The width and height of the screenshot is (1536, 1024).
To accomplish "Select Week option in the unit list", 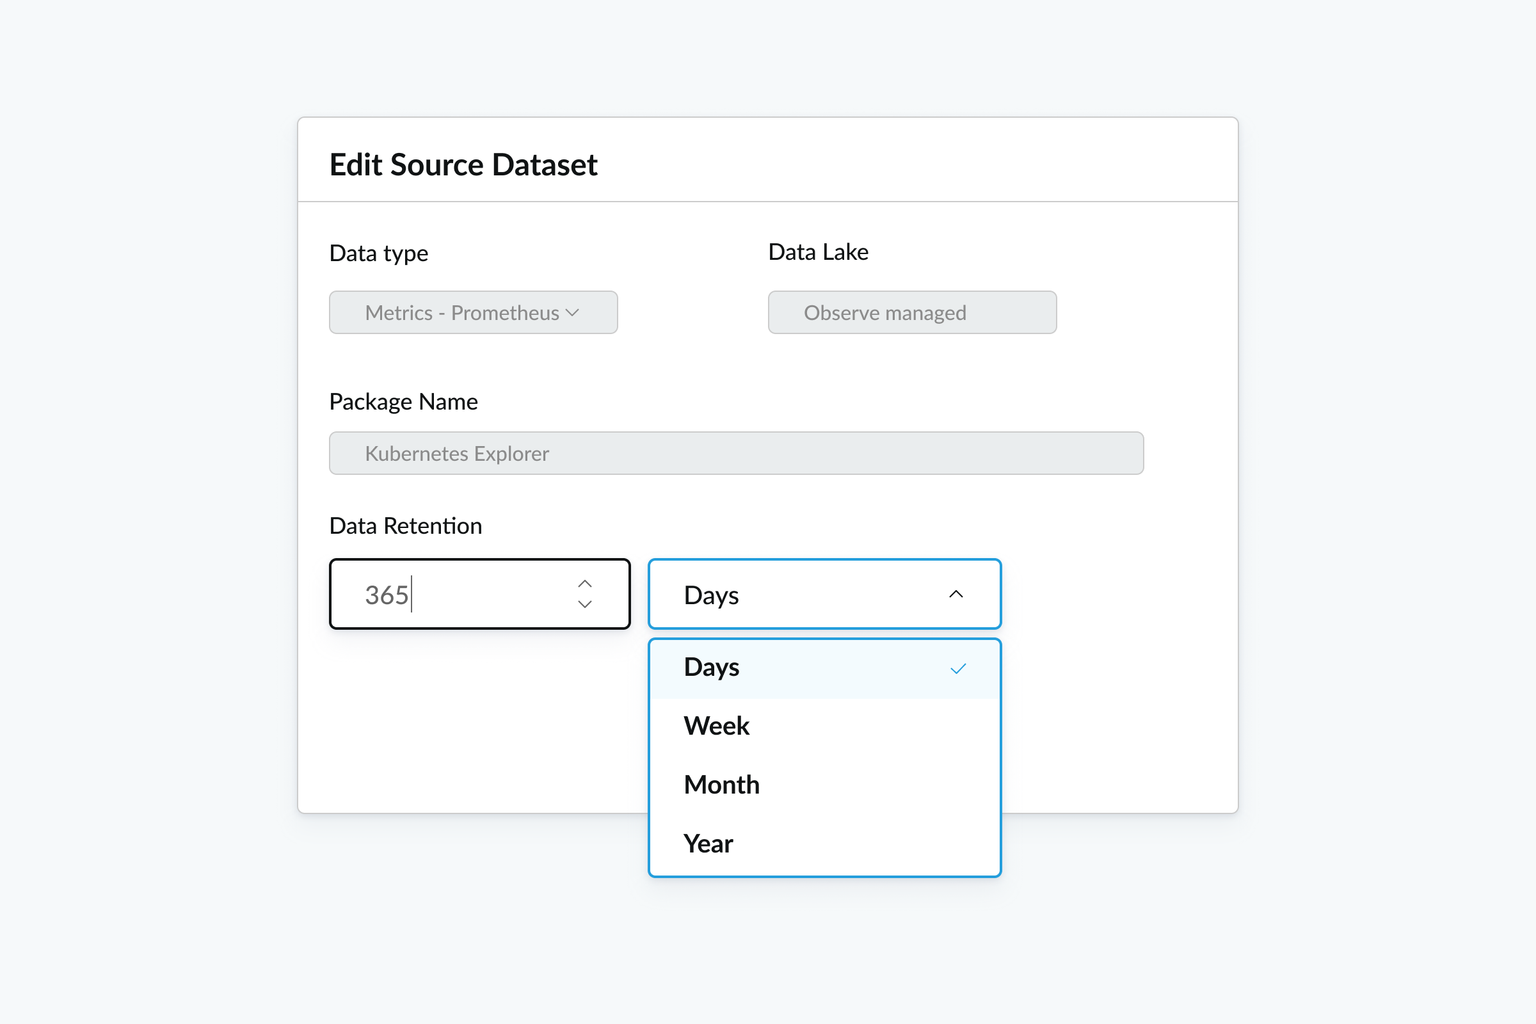I will [824, 727].
